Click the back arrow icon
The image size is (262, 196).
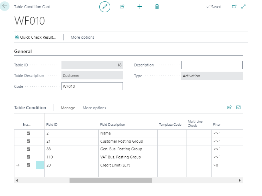pos(5,6)
